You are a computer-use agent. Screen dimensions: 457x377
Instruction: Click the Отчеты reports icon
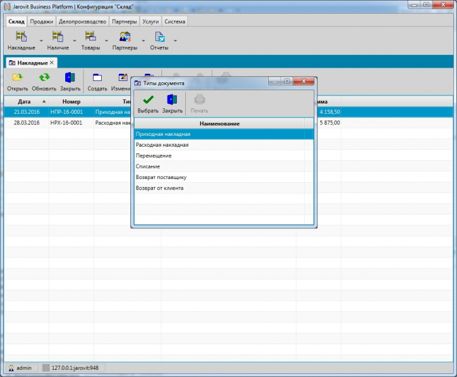159,37
